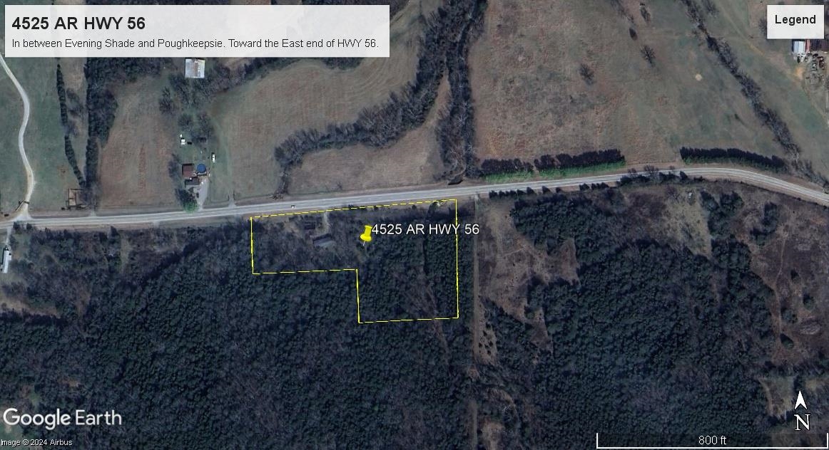Click the Google Earth logo

(x=62, y=419)
